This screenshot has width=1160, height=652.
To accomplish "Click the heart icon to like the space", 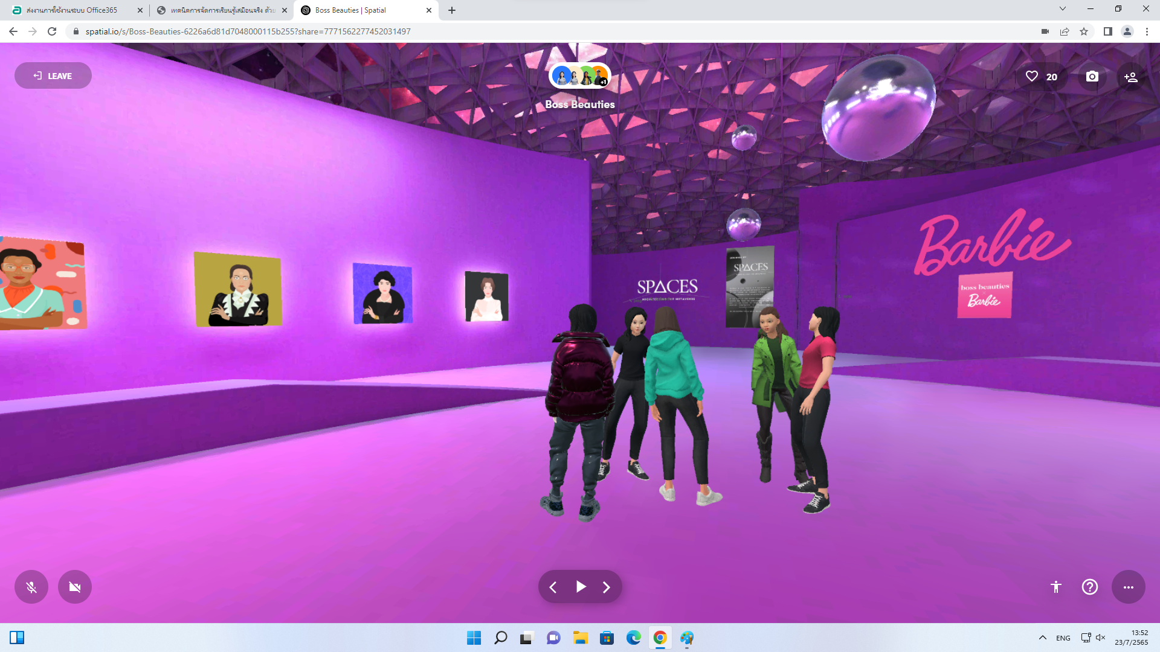I will coord(1032,77).
